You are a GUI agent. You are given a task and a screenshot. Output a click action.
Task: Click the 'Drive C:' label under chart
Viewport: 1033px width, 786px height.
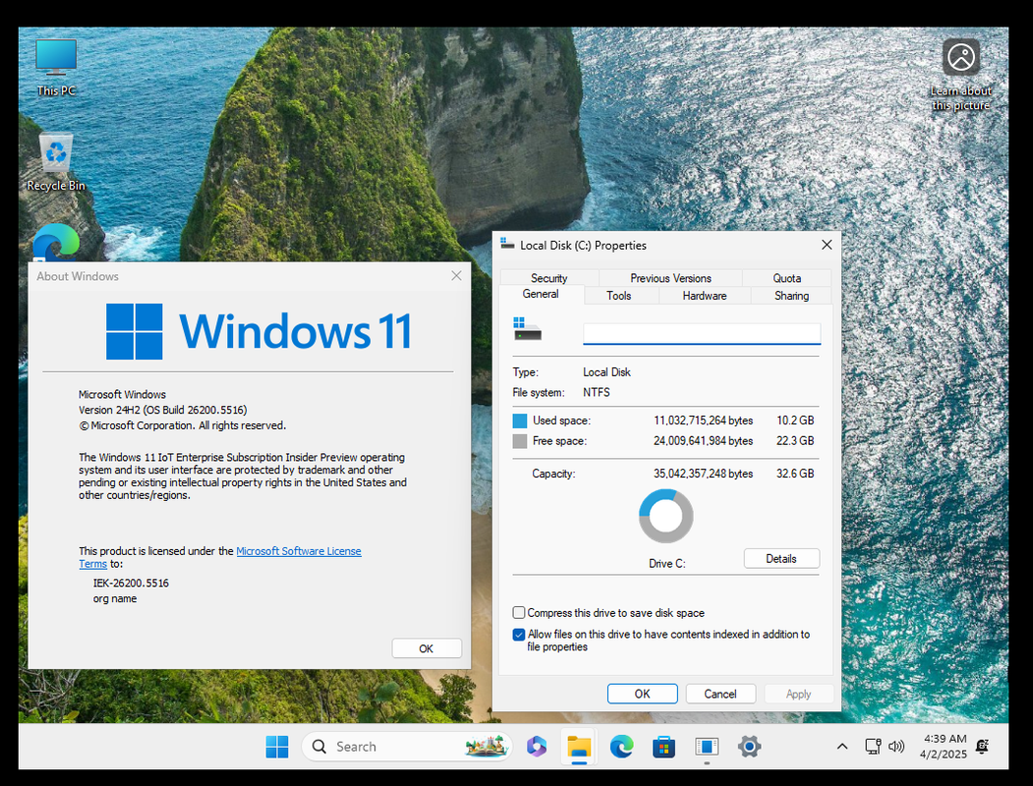pos(666,564)
